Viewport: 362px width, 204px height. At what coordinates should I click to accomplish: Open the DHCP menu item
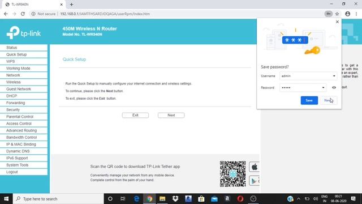[24, 96]
